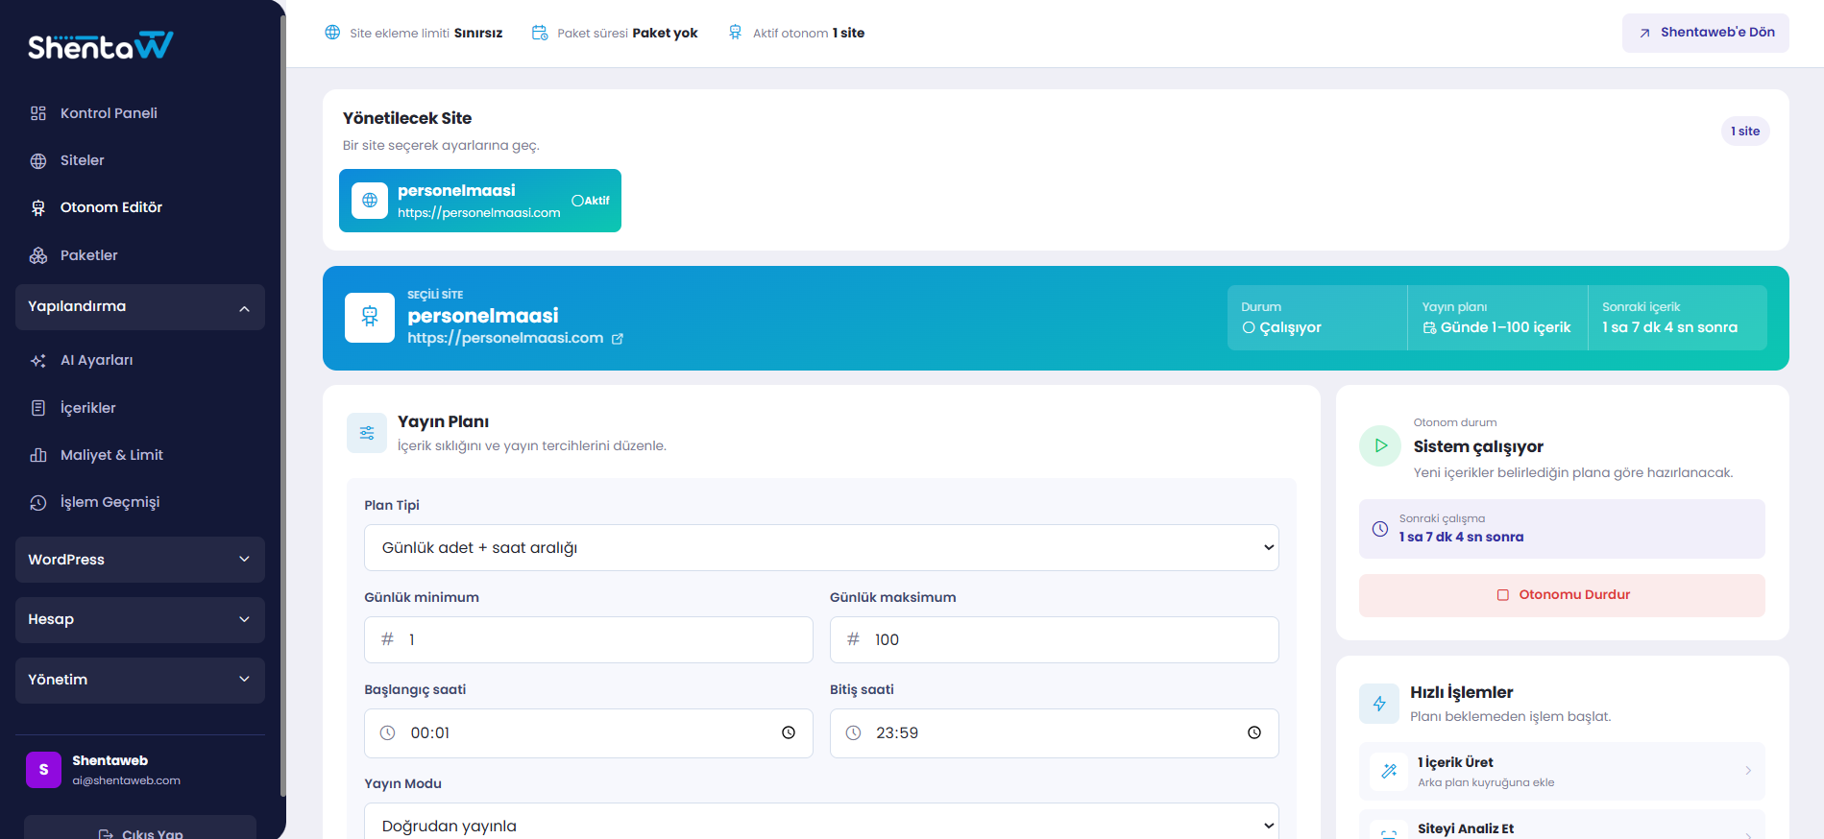The height and width of the screenshot is (839, 1824).
Task: Click the Günlük minimum input field
Action: coord(589,639)
